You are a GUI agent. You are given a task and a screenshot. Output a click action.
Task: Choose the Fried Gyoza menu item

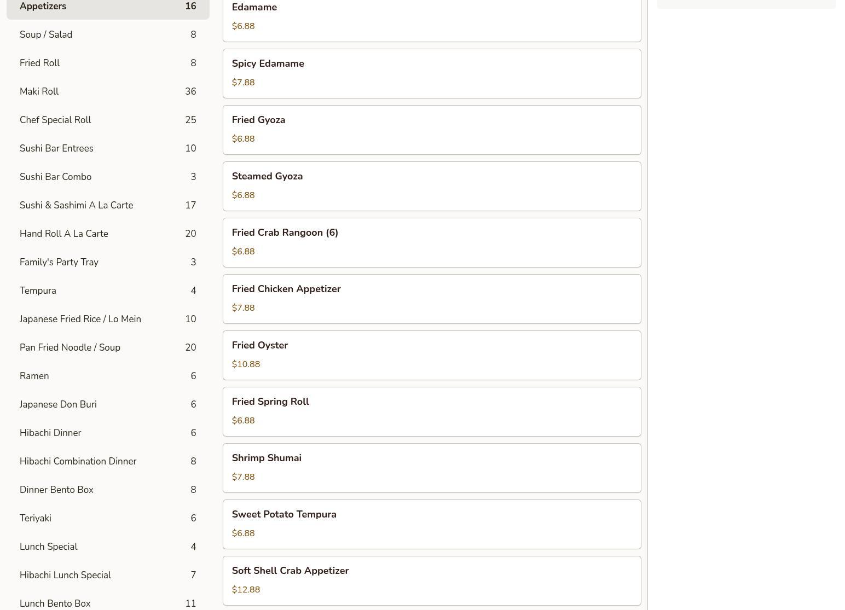click(x=432, y=130)
